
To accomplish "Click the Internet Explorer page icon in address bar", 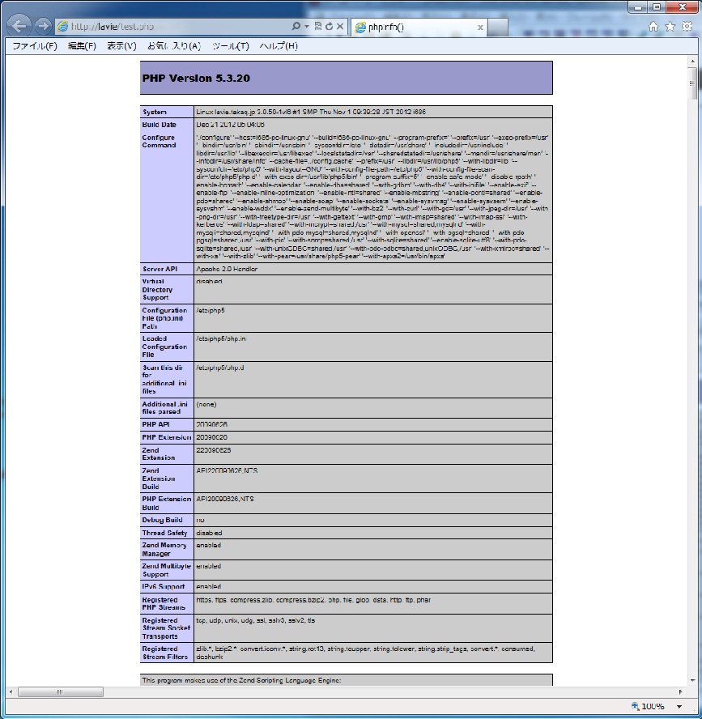I will click(x=63, y=27).
